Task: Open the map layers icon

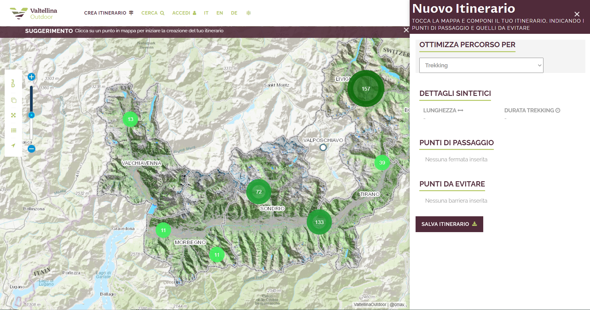Action: click(x=13, y=100)
